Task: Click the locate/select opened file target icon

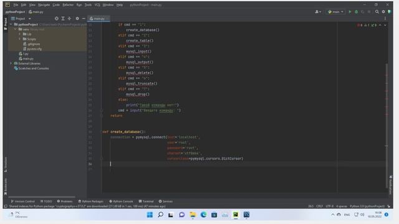Action: pos(57,19)
